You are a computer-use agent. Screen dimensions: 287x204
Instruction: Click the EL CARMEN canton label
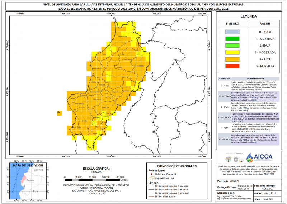(x=140, y=66)
